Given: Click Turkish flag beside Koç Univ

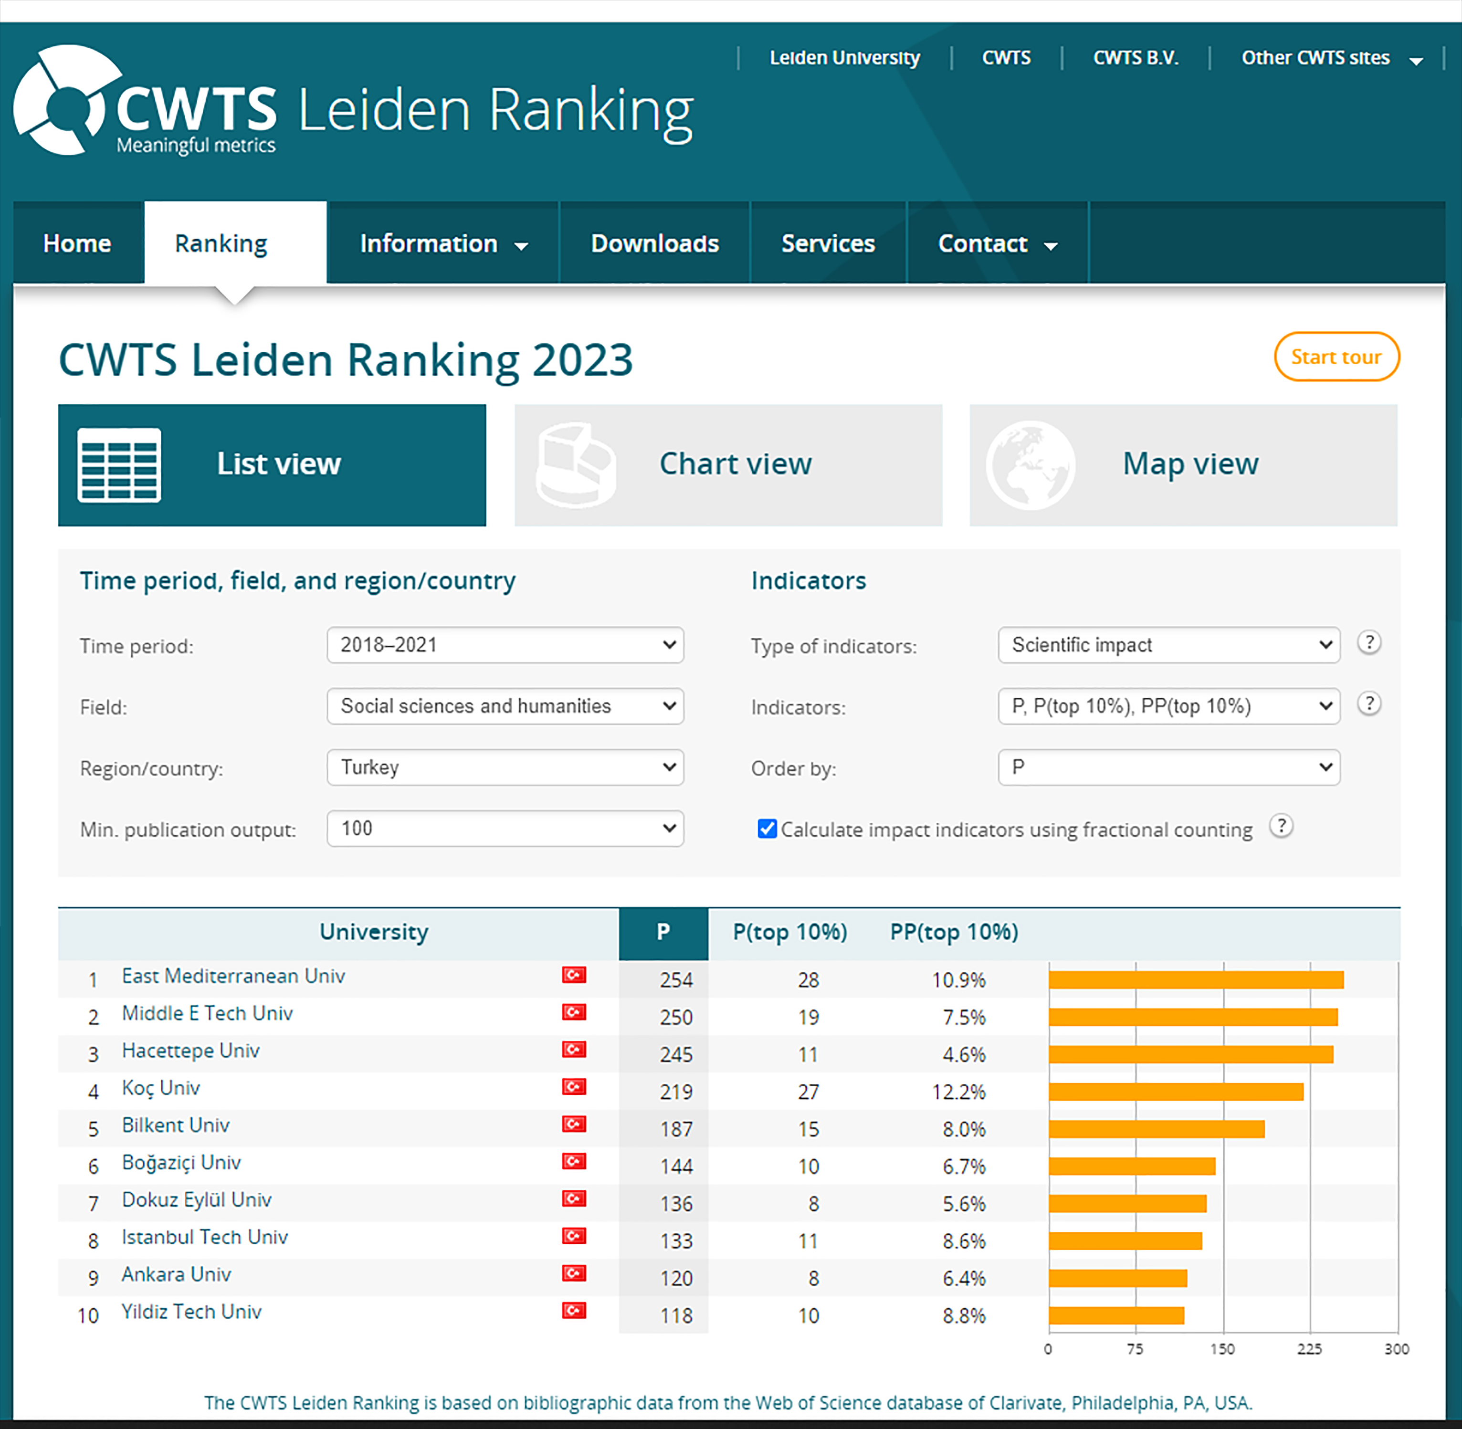Looking at the screenshot, I should coord(574,1087).
